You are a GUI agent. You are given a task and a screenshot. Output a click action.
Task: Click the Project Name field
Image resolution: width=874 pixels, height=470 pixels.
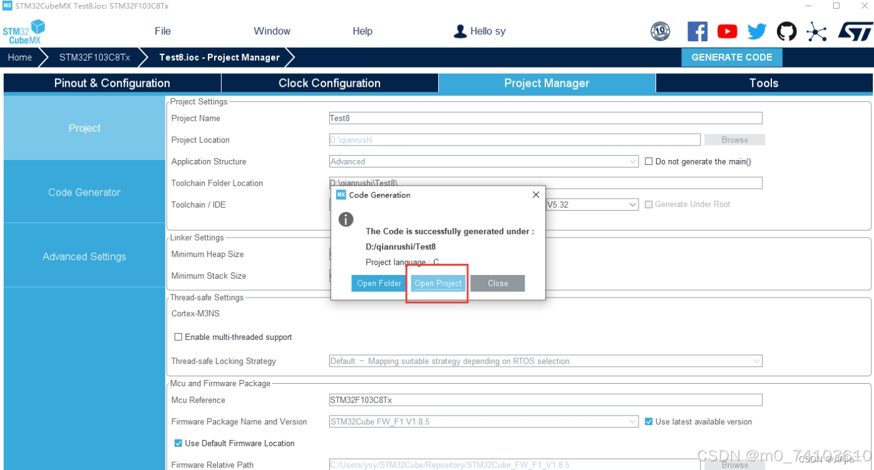546,118
